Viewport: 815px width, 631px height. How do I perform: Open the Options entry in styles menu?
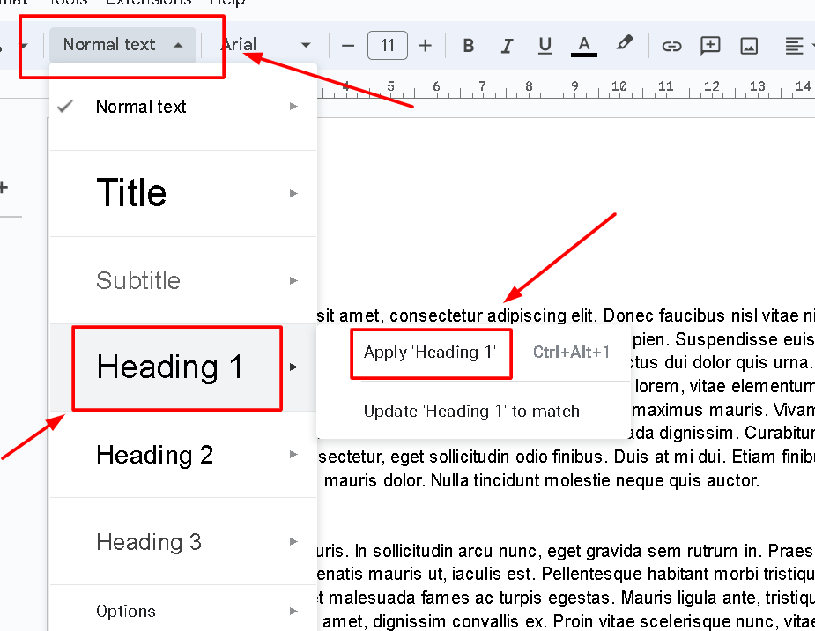126,611
